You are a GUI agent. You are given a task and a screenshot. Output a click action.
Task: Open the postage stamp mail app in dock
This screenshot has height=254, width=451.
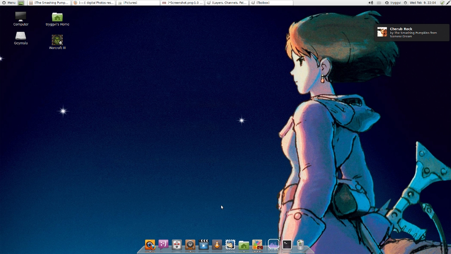pos(230,245)
